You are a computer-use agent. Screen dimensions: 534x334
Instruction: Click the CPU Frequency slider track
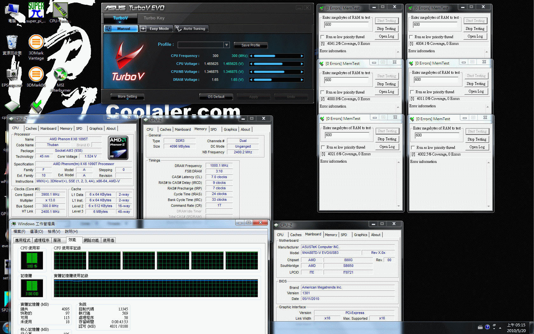[x=277, y=56]
